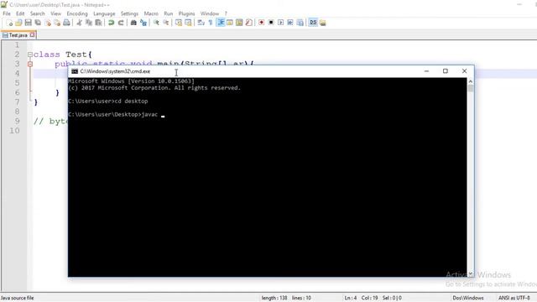Click the last folder icon in the toolbar

pos(322,23)
